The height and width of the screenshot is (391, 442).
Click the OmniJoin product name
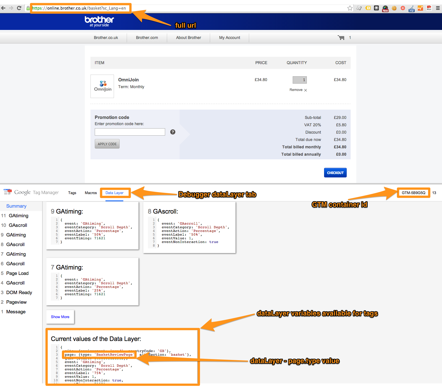click(128, 80)
